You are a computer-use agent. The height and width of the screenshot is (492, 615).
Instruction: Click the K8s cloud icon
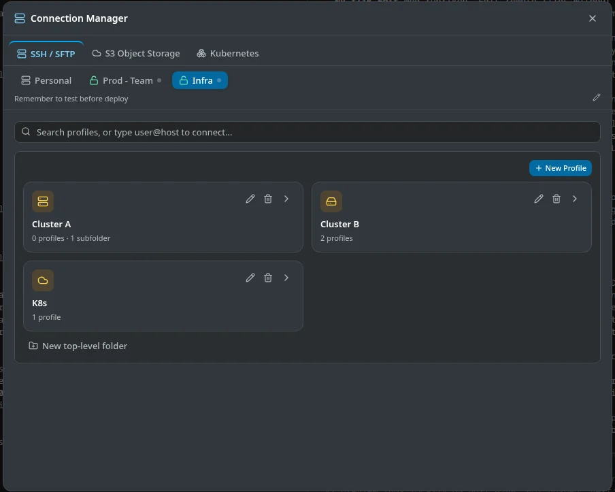(x=43, y=280)
